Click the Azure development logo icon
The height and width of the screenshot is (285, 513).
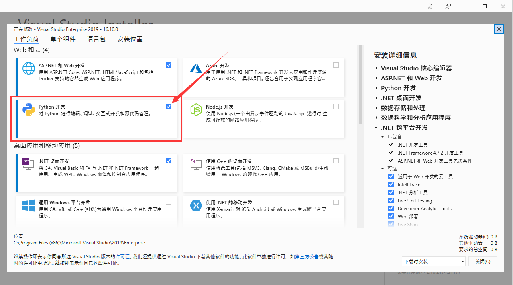click(x=196, y=68)
